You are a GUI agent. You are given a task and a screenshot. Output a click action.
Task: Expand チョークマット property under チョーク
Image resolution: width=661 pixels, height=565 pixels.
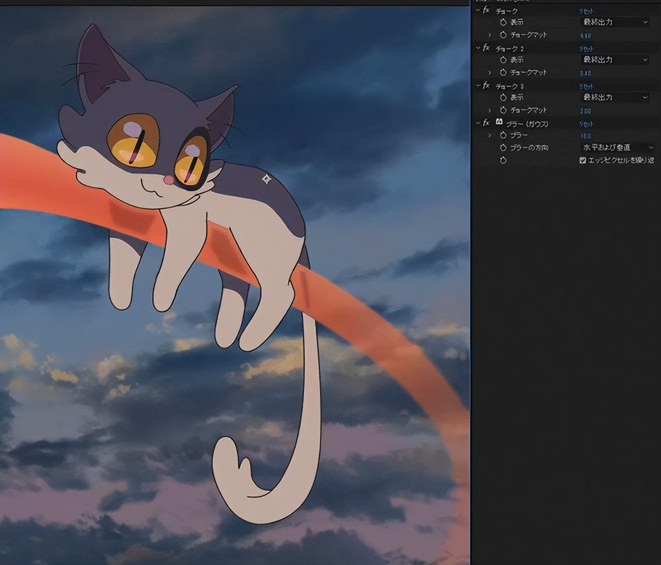click(x=490, y=35)
